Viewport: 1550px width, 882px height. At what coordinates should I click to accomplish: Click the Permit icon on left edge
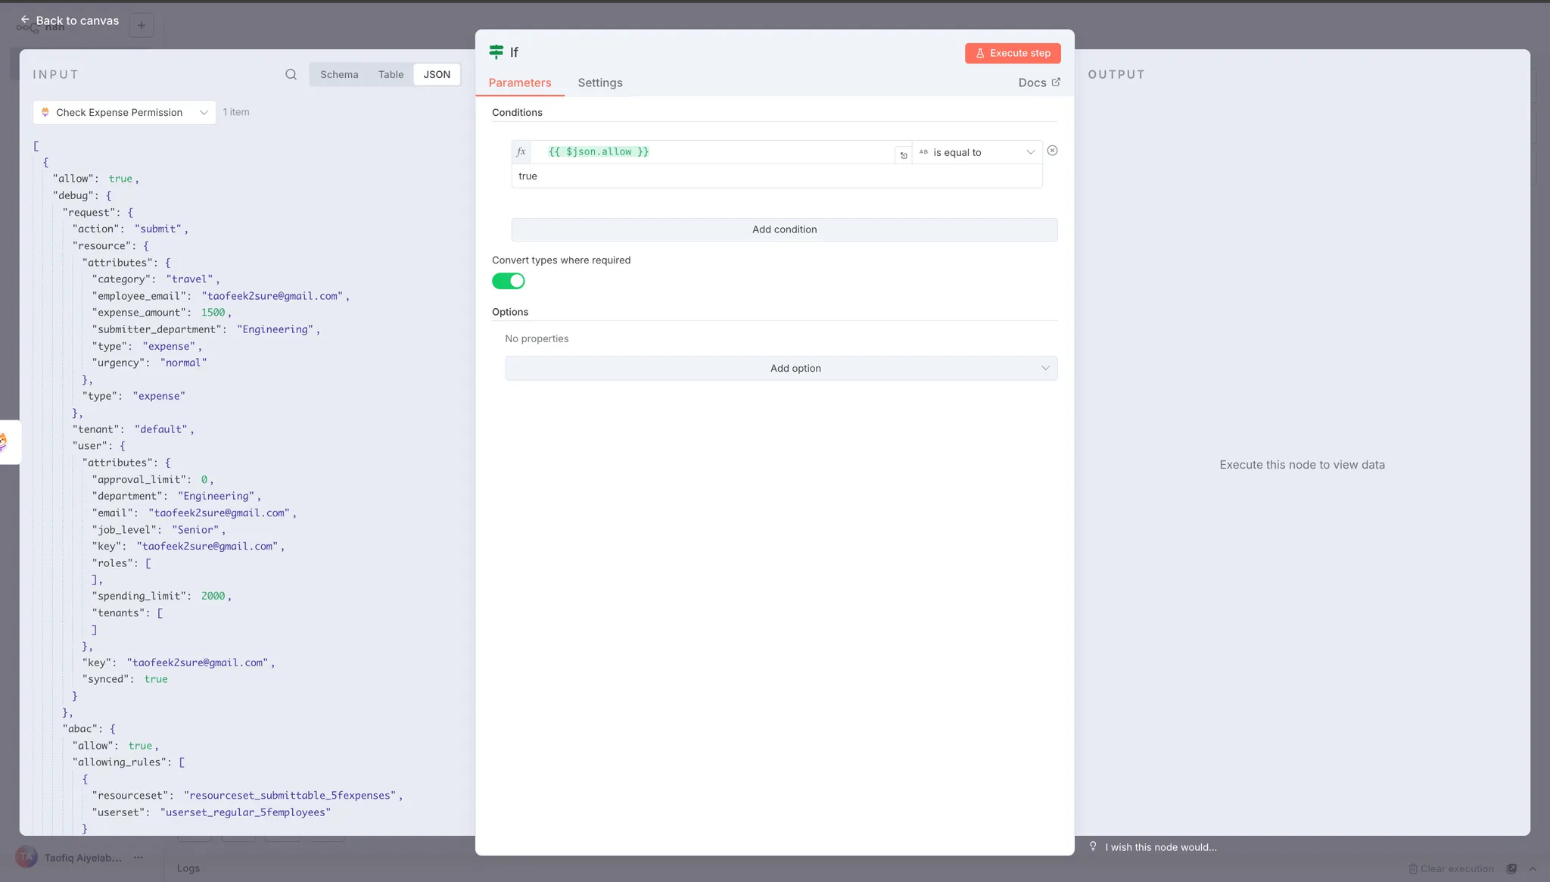coord(4,441)
